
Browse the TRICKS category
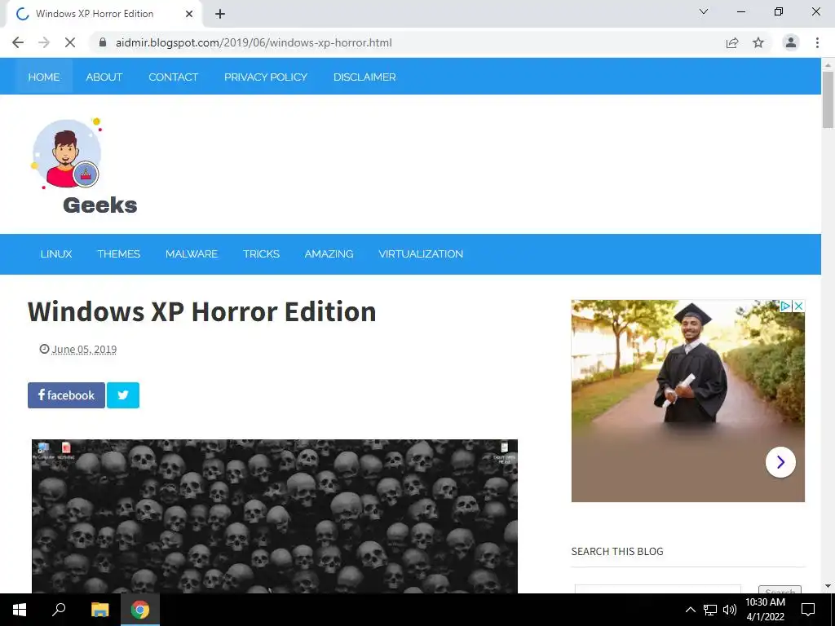[262, 254]
